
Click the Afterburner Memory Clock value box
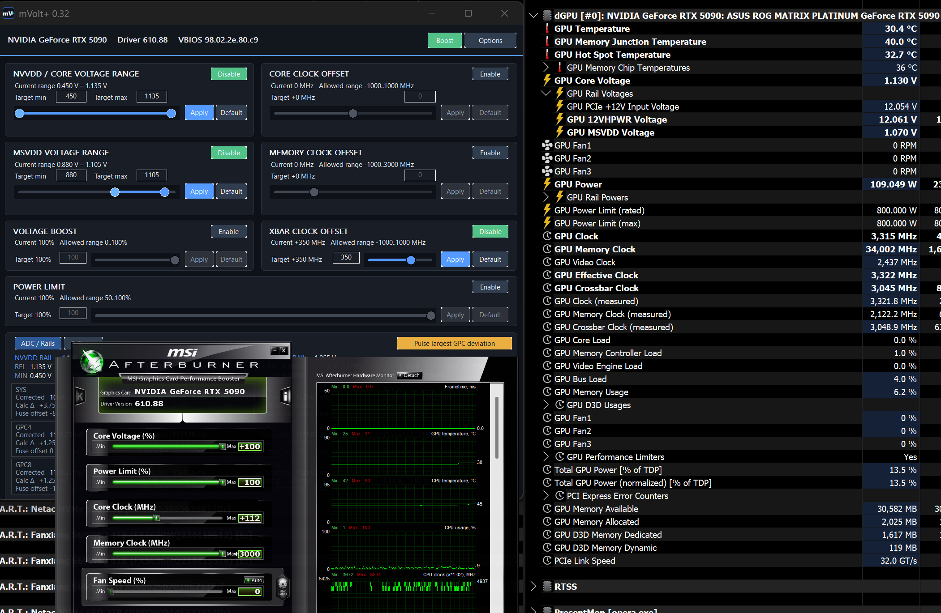pyautogui.click(x=250, y=554)
